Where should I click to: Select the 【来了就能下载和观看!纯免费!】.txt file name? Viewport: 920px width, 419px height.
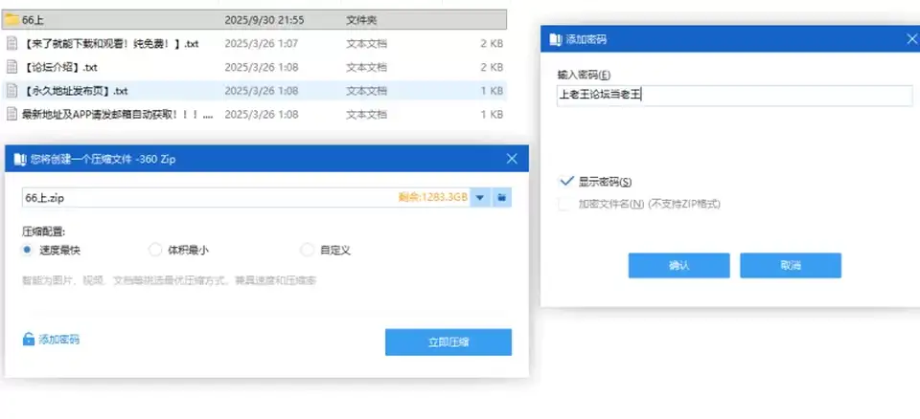coord(110,43)
